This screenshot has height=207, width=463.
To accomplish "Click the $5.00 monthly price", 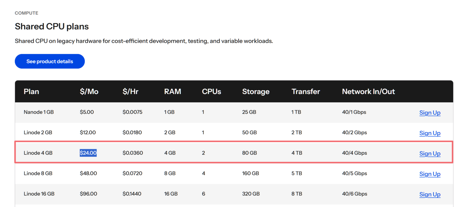I will (87, 112).
